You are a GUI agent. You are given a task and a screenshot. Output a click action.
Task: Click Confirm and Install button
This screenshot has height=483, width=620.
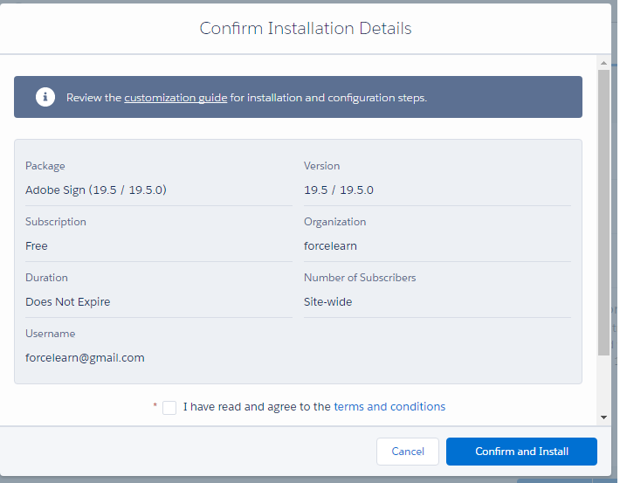click(521, 452)
